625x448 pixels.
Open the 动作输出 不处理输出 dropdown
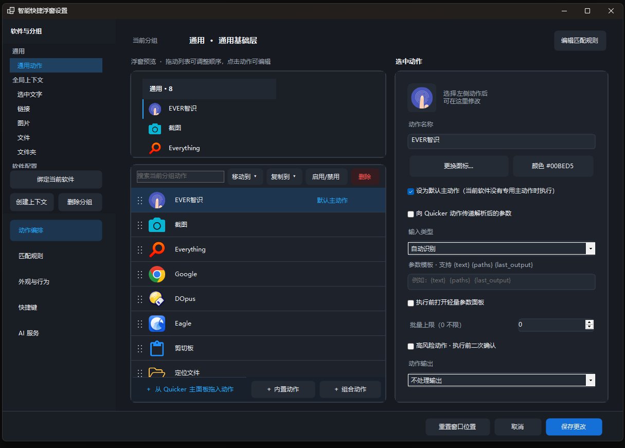(x=502, y=380)
